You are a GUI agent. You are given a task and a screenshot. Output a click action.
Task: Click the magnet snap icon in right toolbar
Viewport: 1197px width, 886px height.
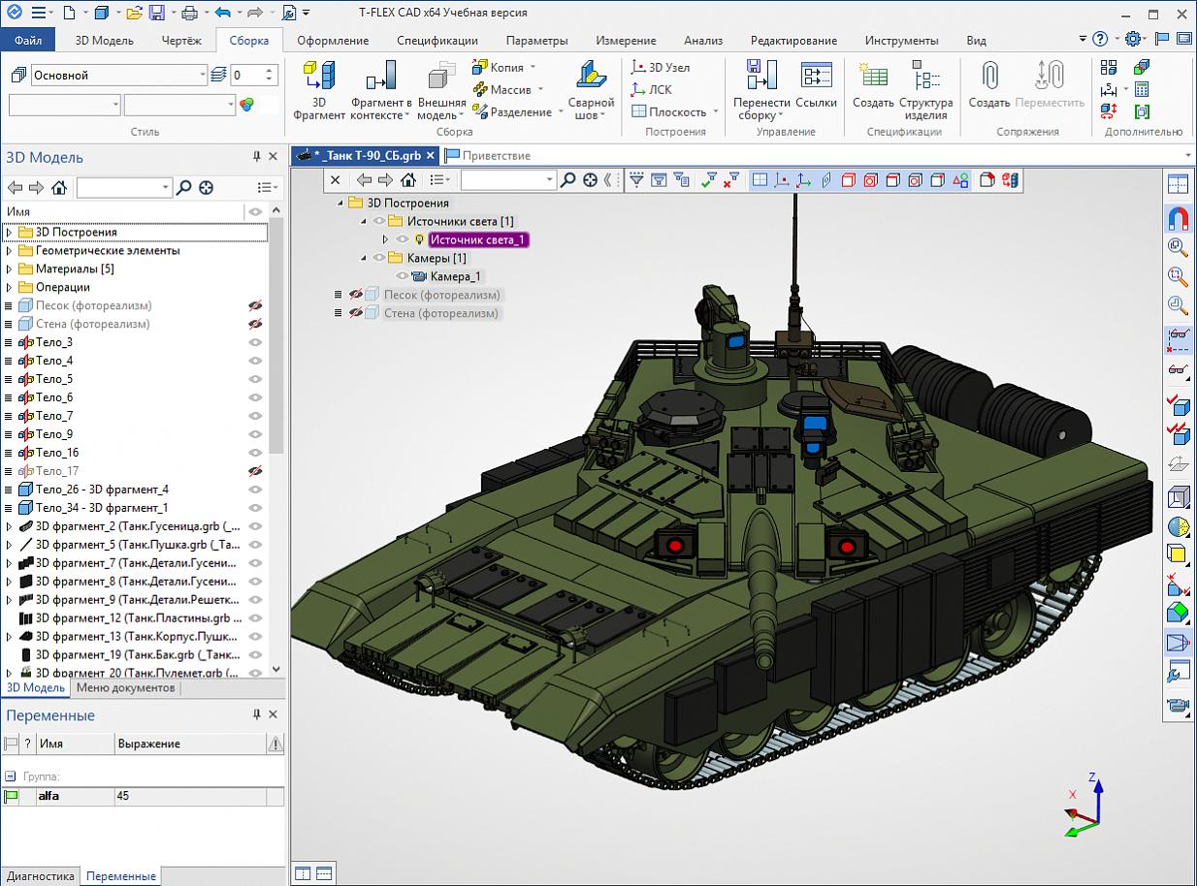[x=1179, y=218]
